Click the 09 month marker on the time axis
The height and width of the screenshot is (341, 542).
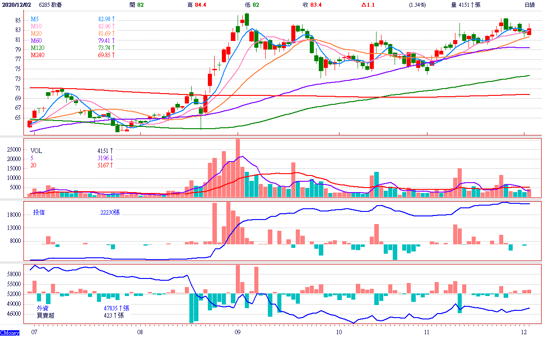(x=237, y=332)
